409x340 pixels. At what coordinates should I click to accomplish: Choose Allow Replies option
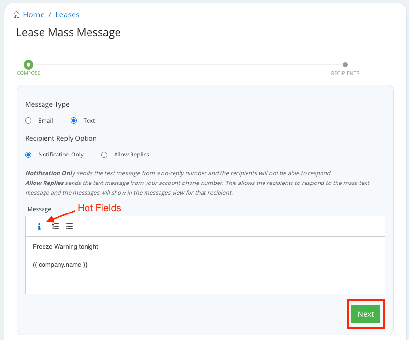point(104,154)
